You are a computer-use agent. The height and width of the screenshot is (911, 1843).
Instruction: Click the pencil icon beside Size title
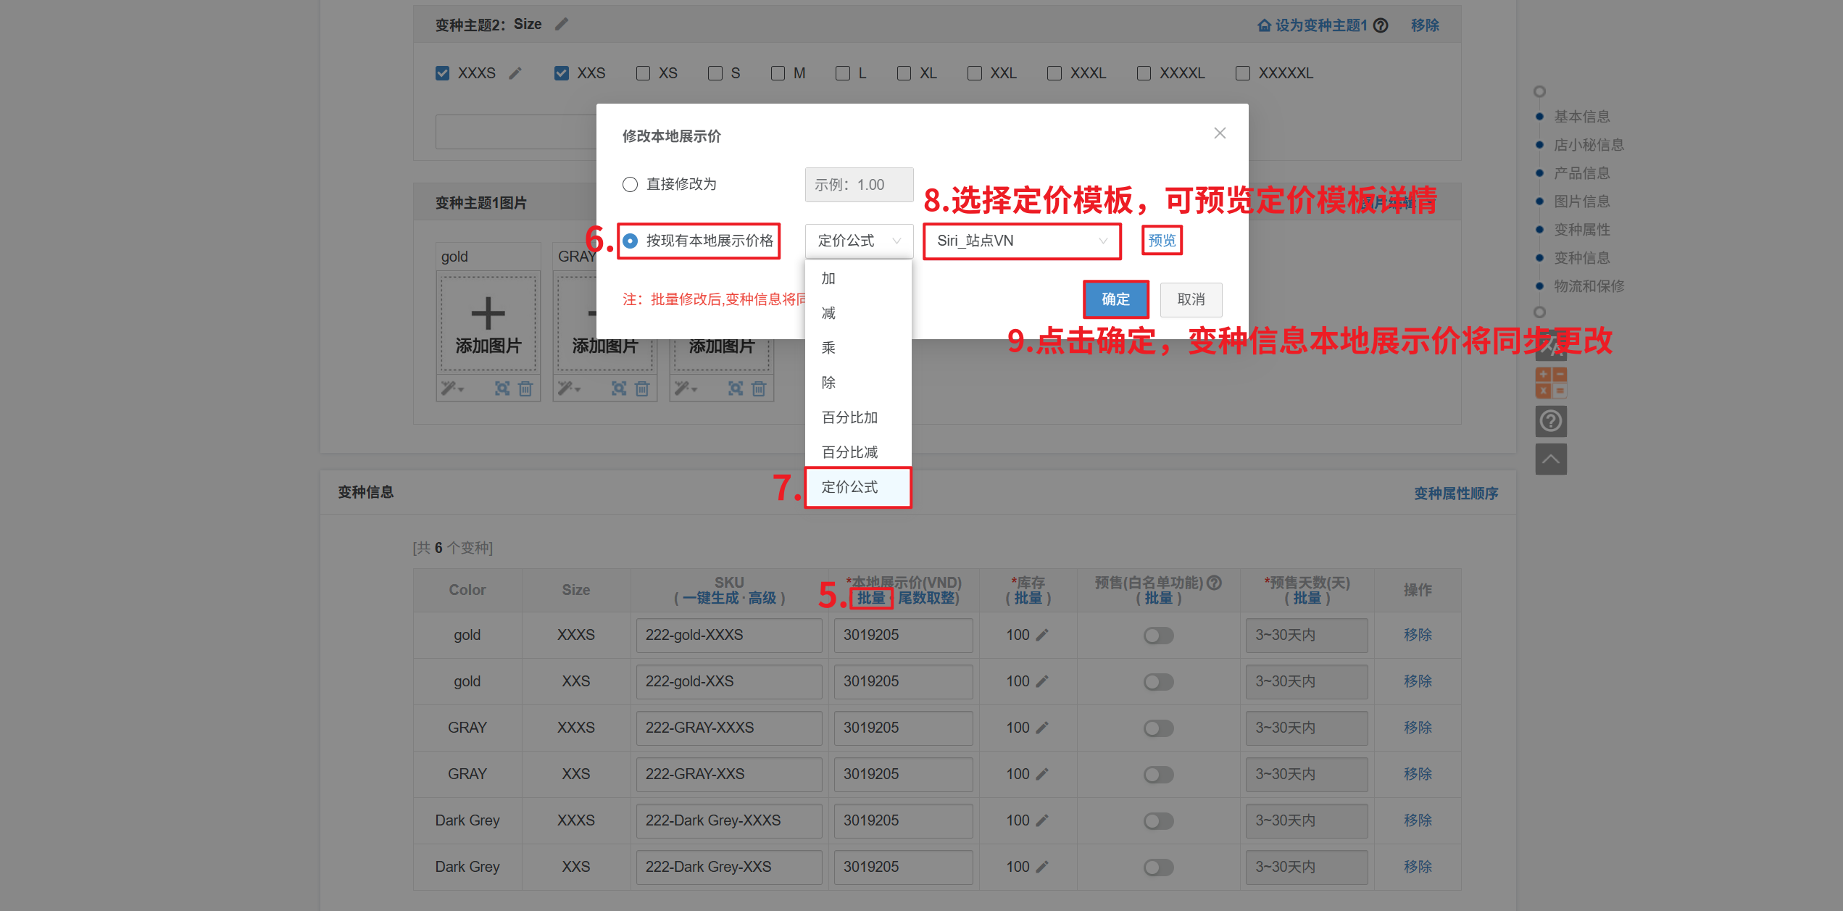[x=562, y=25]
